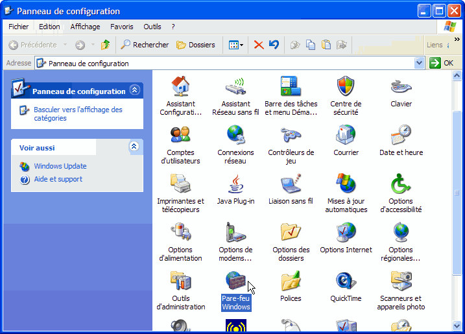
Task: Go up one folder level
Action: (105, 45)
